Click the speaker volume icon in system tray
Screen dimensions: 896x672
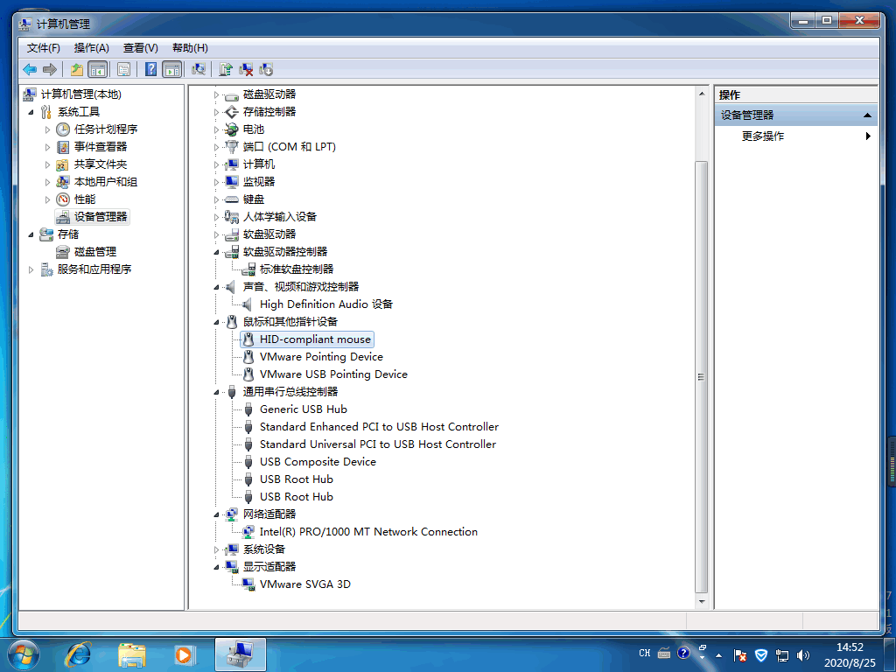tap(803, 654)
